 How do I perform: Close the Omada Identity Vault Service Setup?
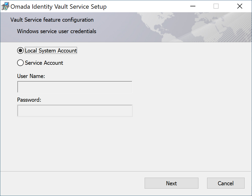click(x=240, y=6)
